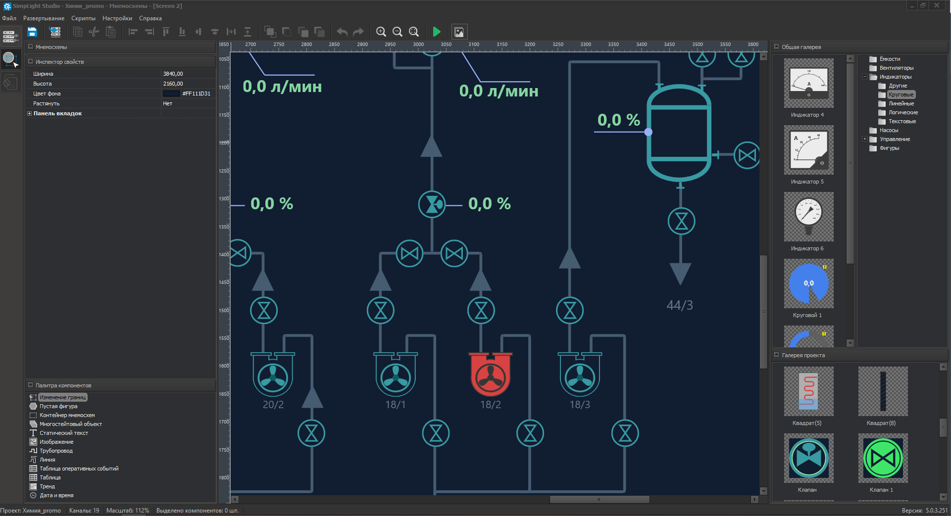Click the second layer-order icon after the distribute icons

pos(287,32)
